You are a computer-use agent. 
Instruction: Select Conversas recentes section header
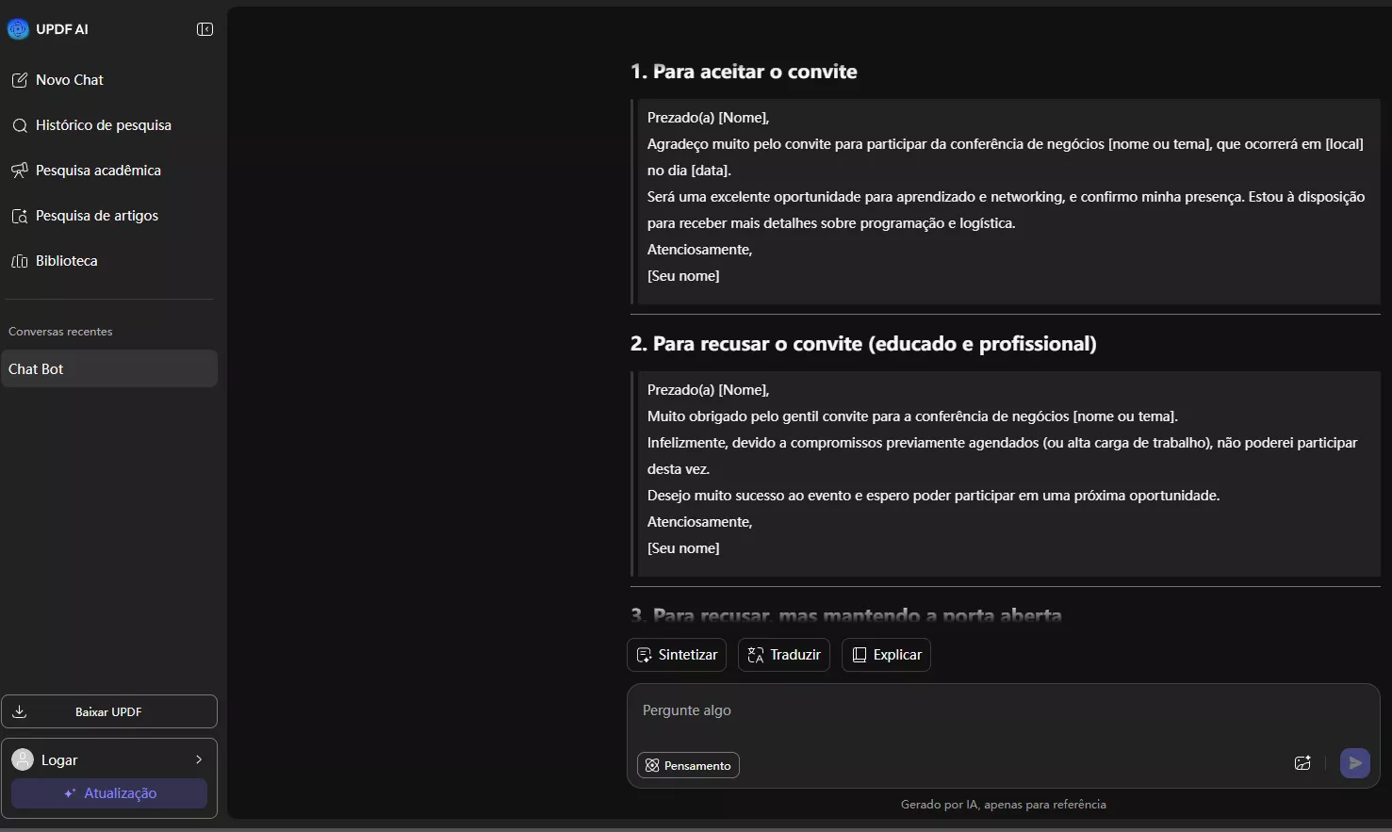59,331
